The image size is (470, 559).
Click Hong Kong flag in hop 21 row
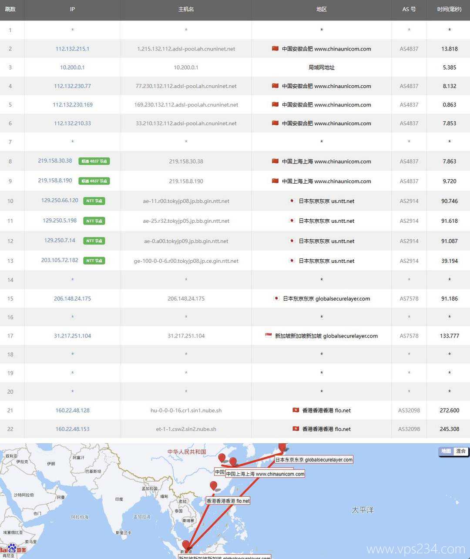point(296,410)
